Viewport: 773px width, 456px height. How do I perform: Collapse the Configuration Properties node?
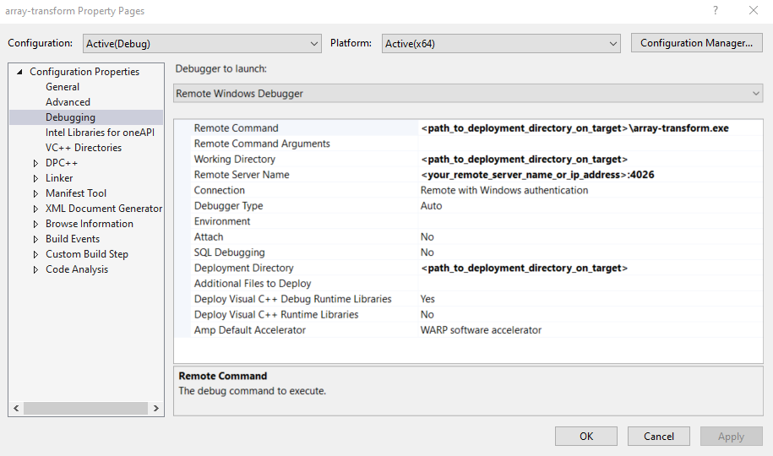click(20, 72)
